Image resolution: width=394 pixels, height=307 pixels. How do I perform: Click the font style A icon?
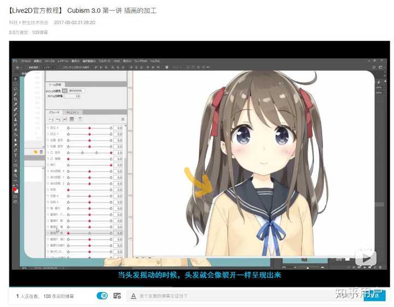tap(134, 296)
